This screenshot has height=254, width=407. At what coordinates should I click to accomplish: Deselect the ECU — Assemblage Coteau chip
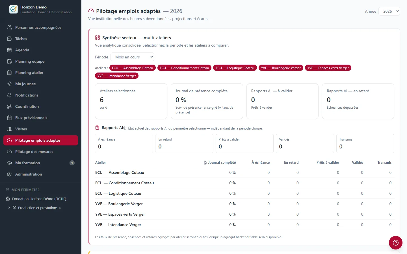click(x=132, y=68)
